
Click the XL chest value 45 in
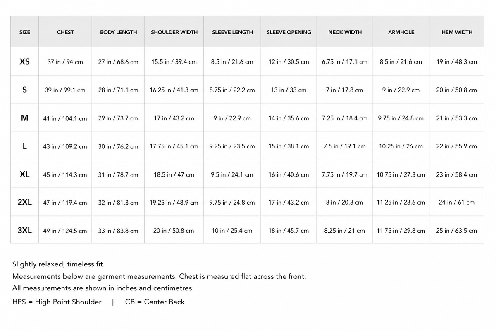[65, 174]
